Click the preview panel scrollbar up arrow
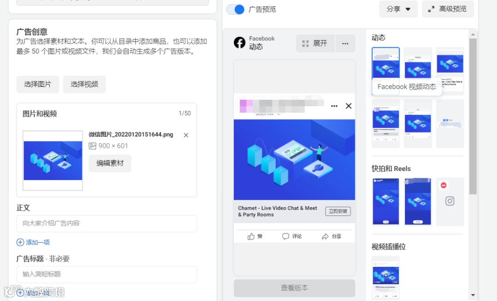Image resolution: width=497 pixels, height=301 pixels. click(473, 34)
